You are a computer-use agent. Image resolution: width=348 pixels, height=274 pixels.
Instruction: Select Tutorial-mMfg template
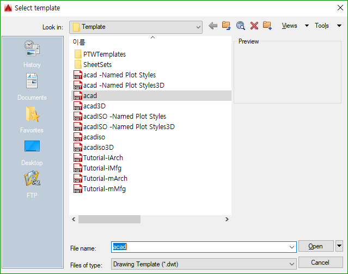[100, 189]
